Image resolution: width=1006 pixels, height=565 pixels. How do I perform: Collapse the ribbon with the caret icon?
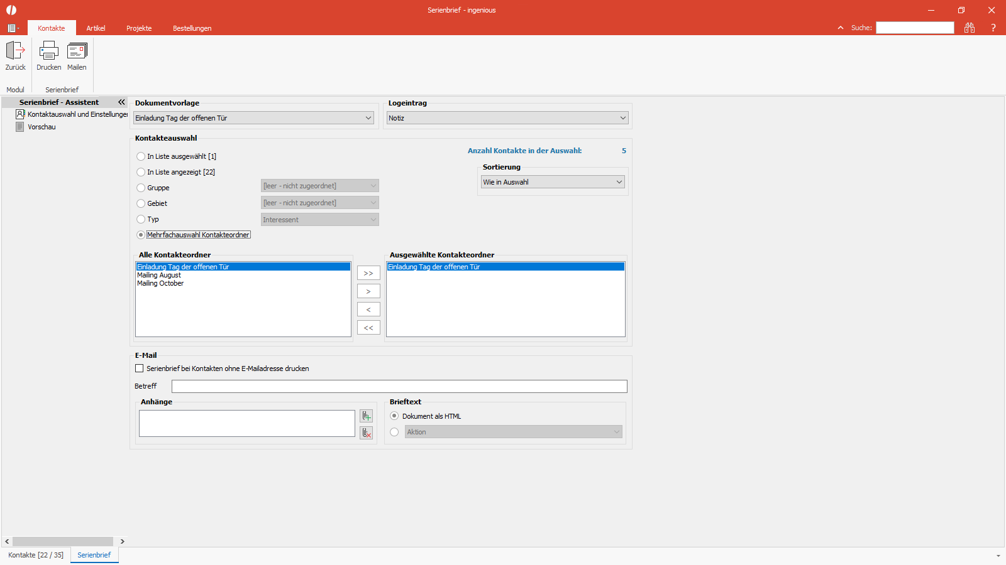pos(841,28)
